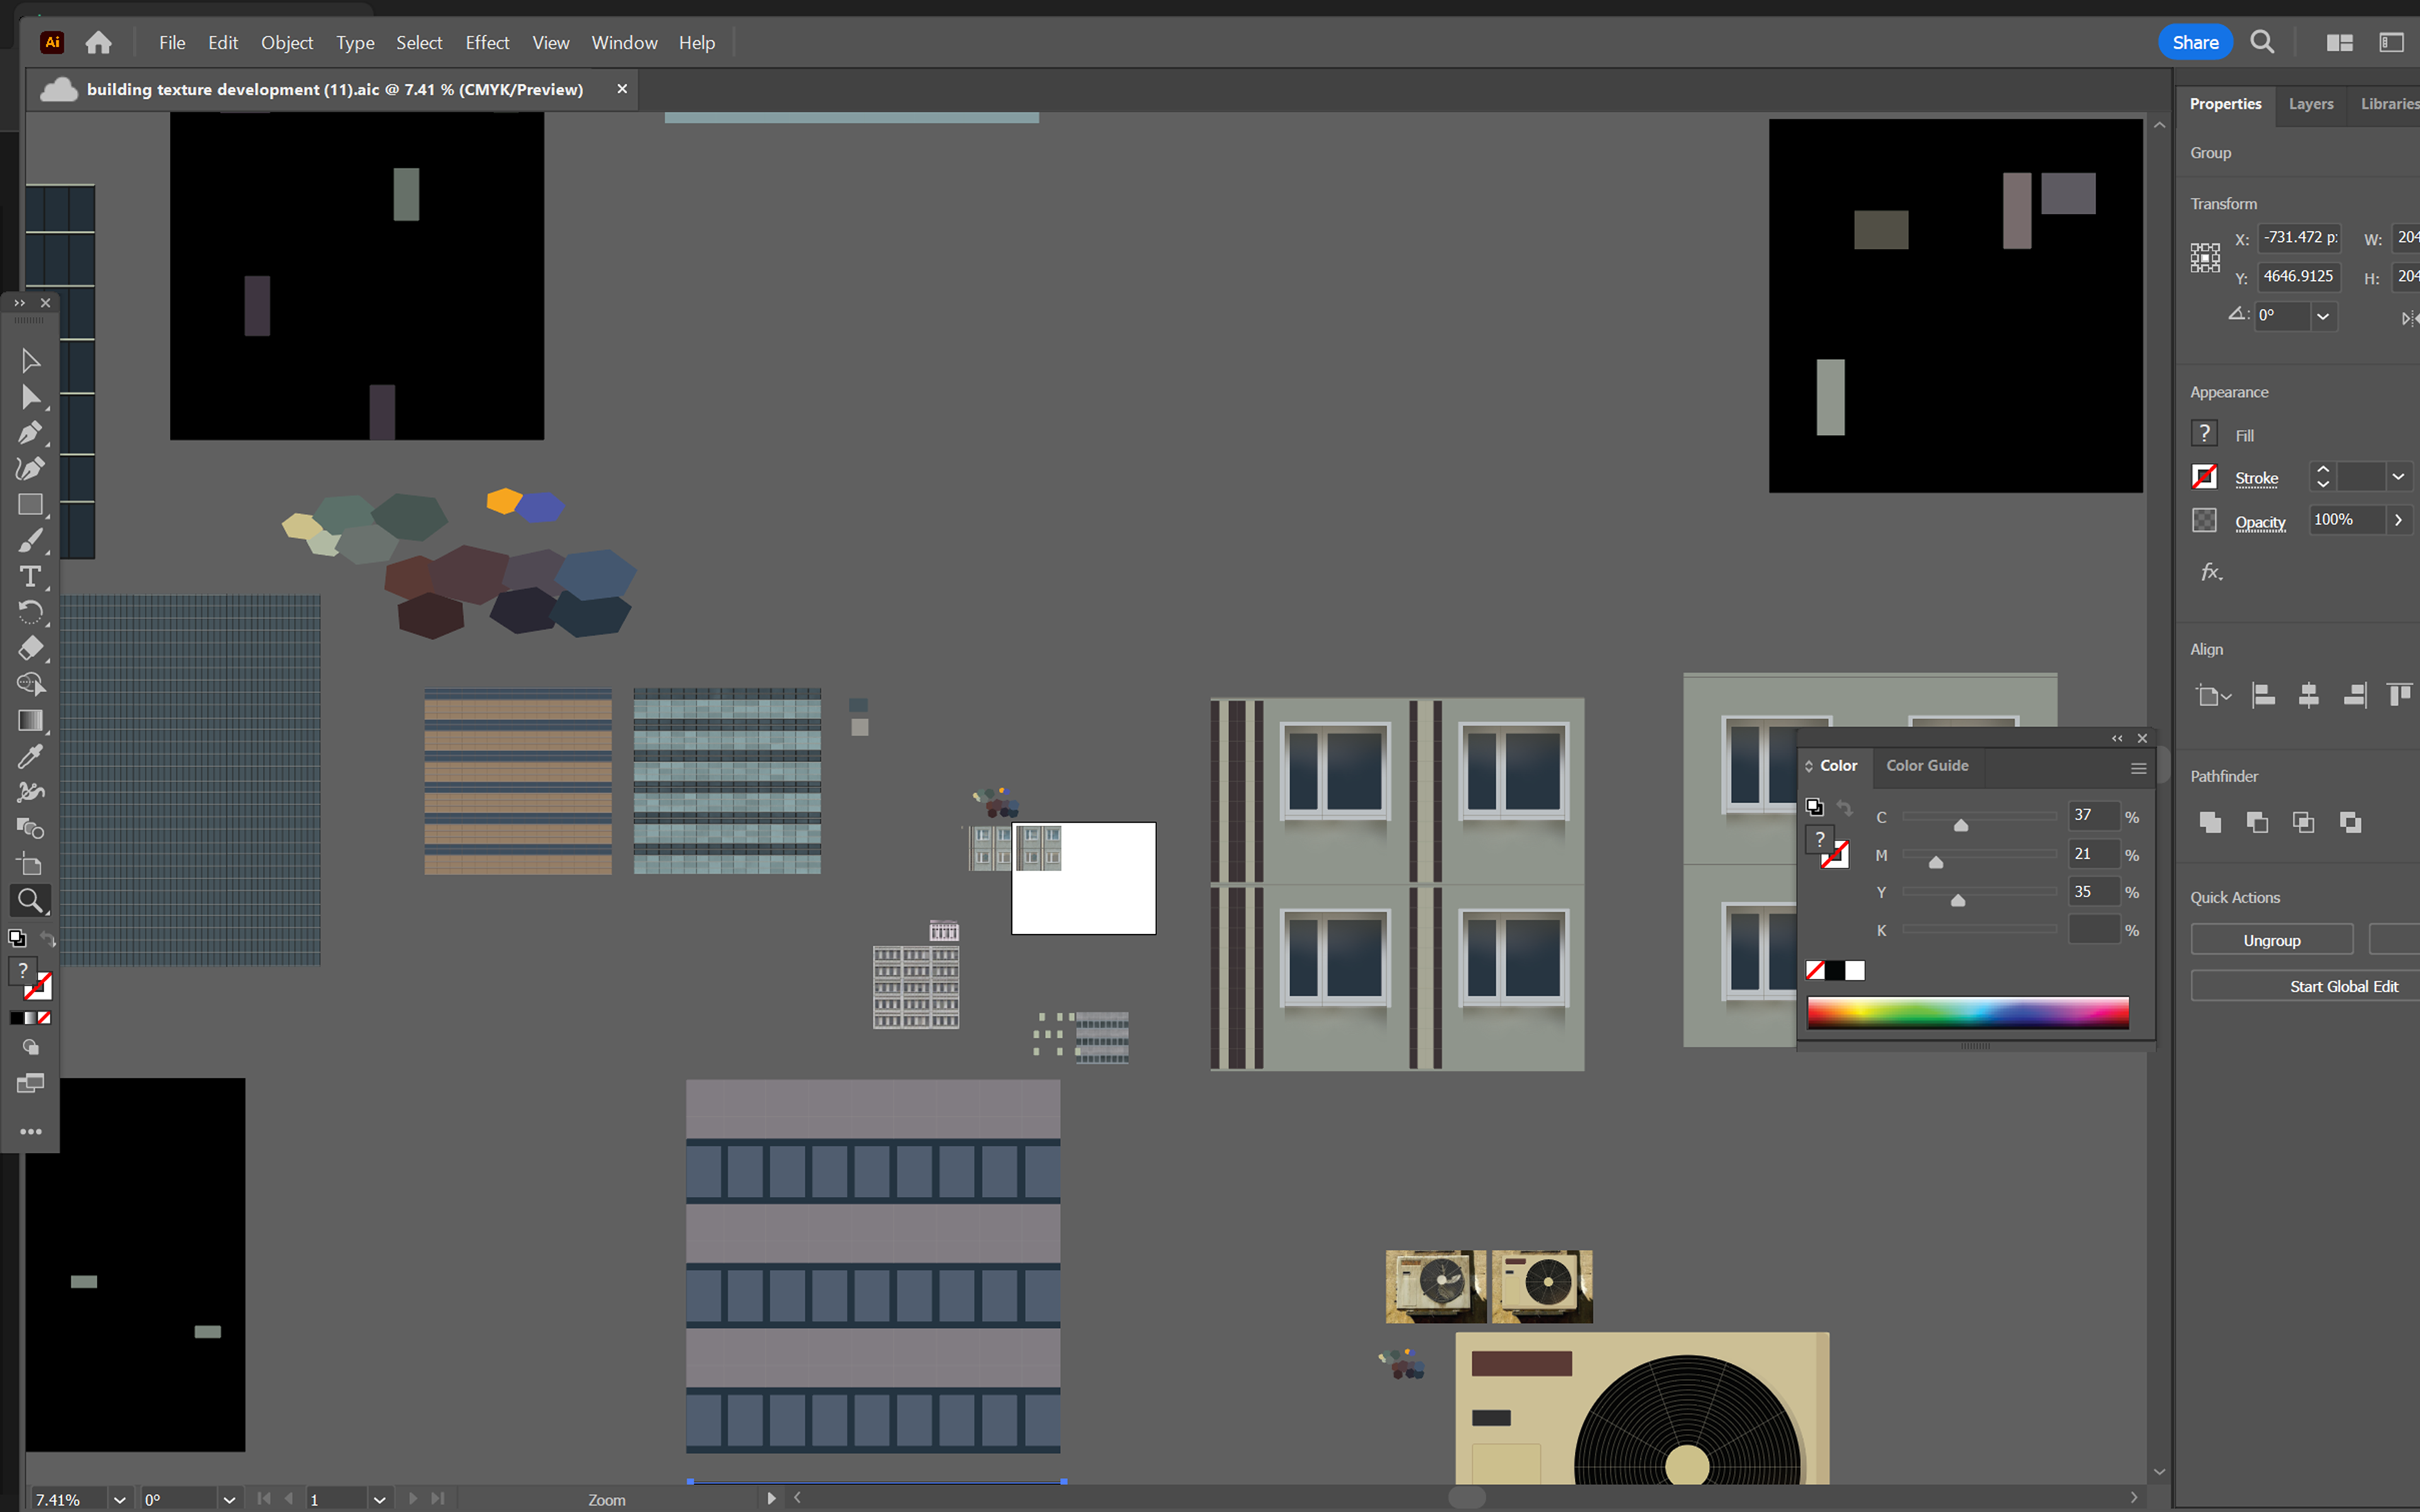Open zoom level dropdown at 7.41%
This screenshot has width=2420, height=1512.
click(120, 1499)
